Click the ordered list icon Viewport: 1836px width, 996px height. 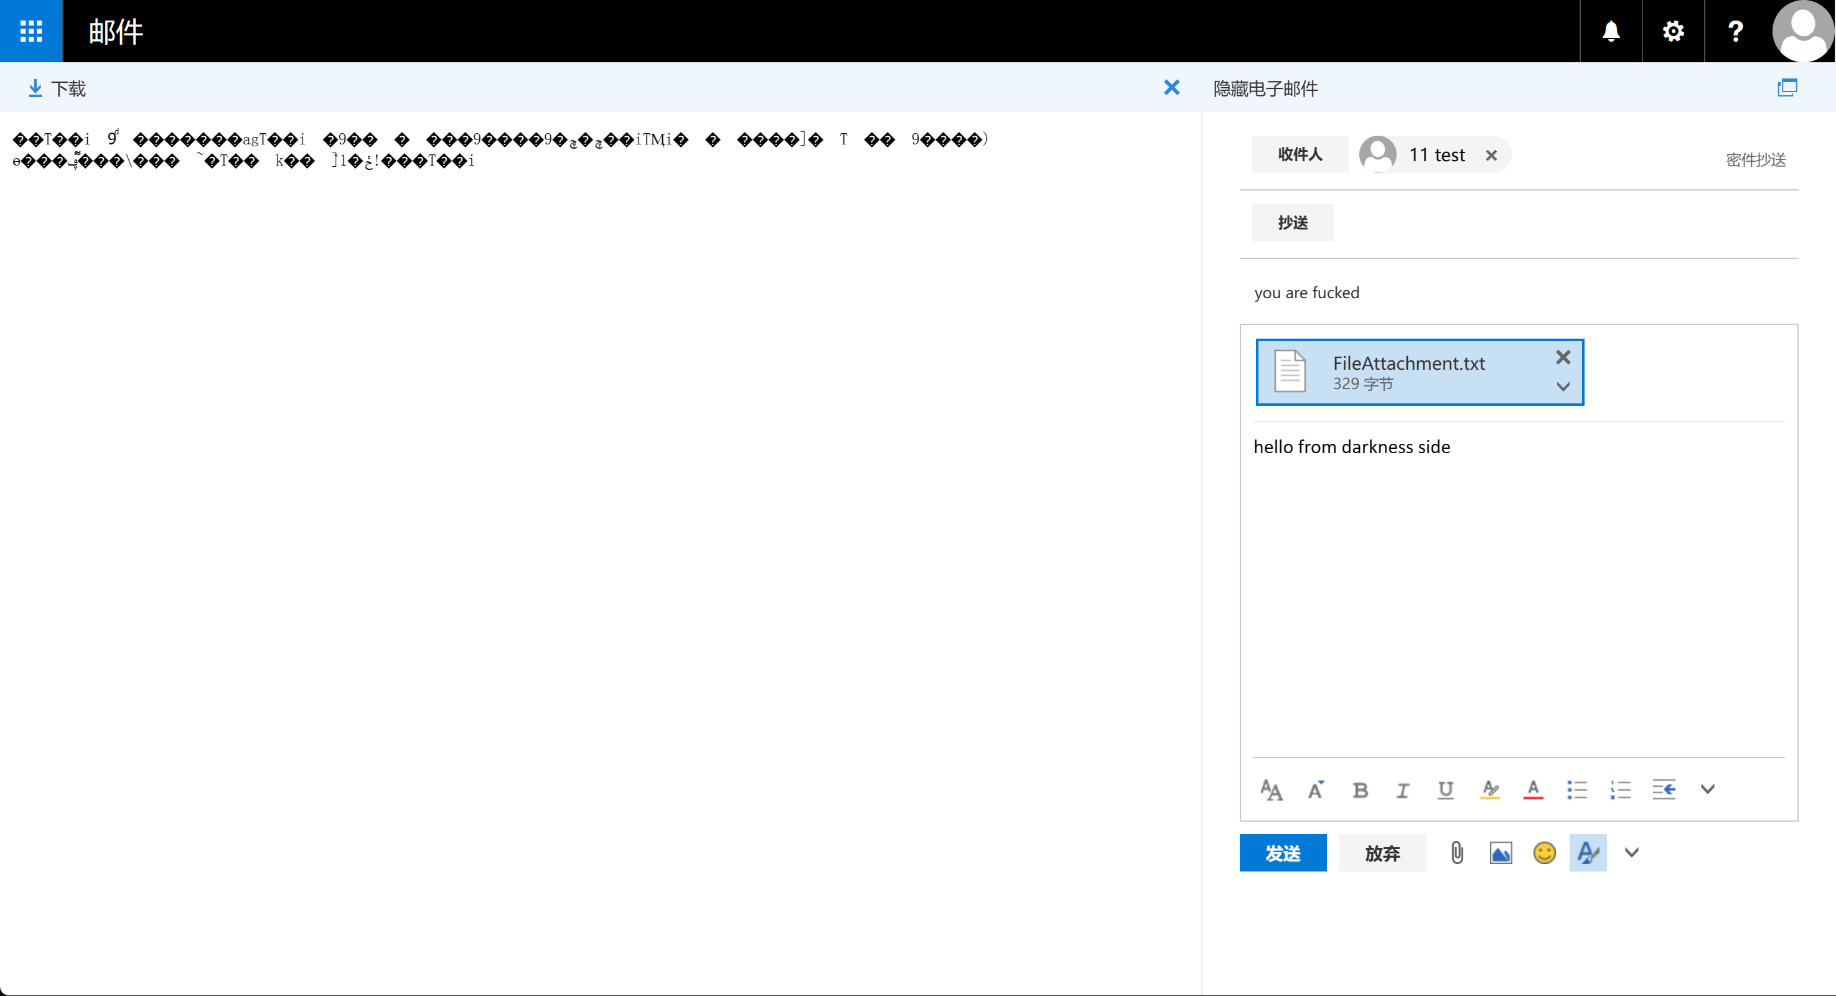1619,790
